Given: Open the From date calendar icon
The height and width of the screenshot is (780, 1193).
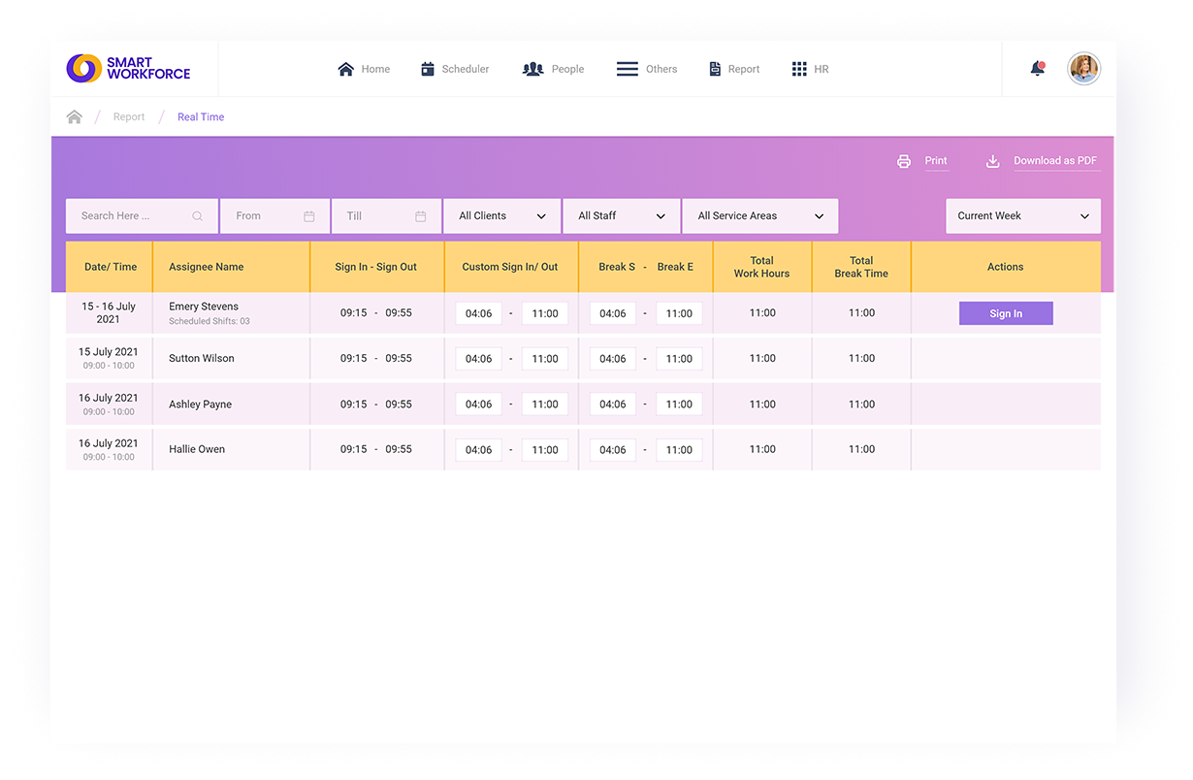Looking at the screenshot, I should (x=309, y=216).
